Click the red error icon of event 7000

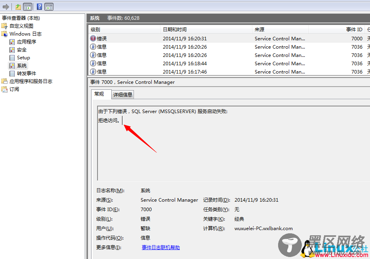tap(93, 38)
